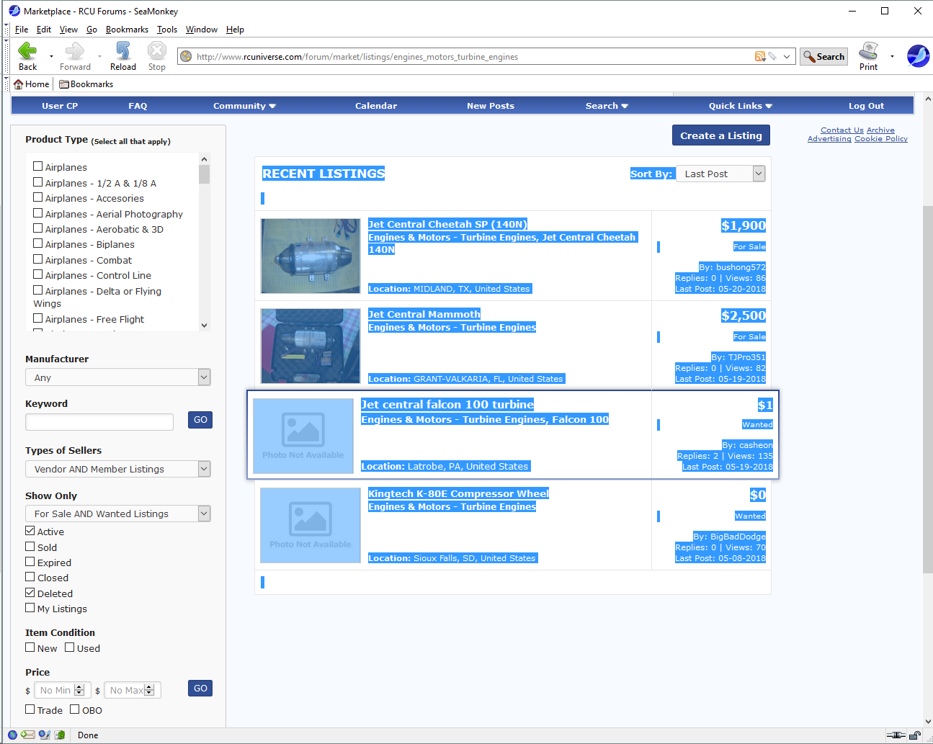The width and height of the screenshot is (933, 744).
Task: Click the SeaMonkey throbber logo icon
Action: click(917, 55)
